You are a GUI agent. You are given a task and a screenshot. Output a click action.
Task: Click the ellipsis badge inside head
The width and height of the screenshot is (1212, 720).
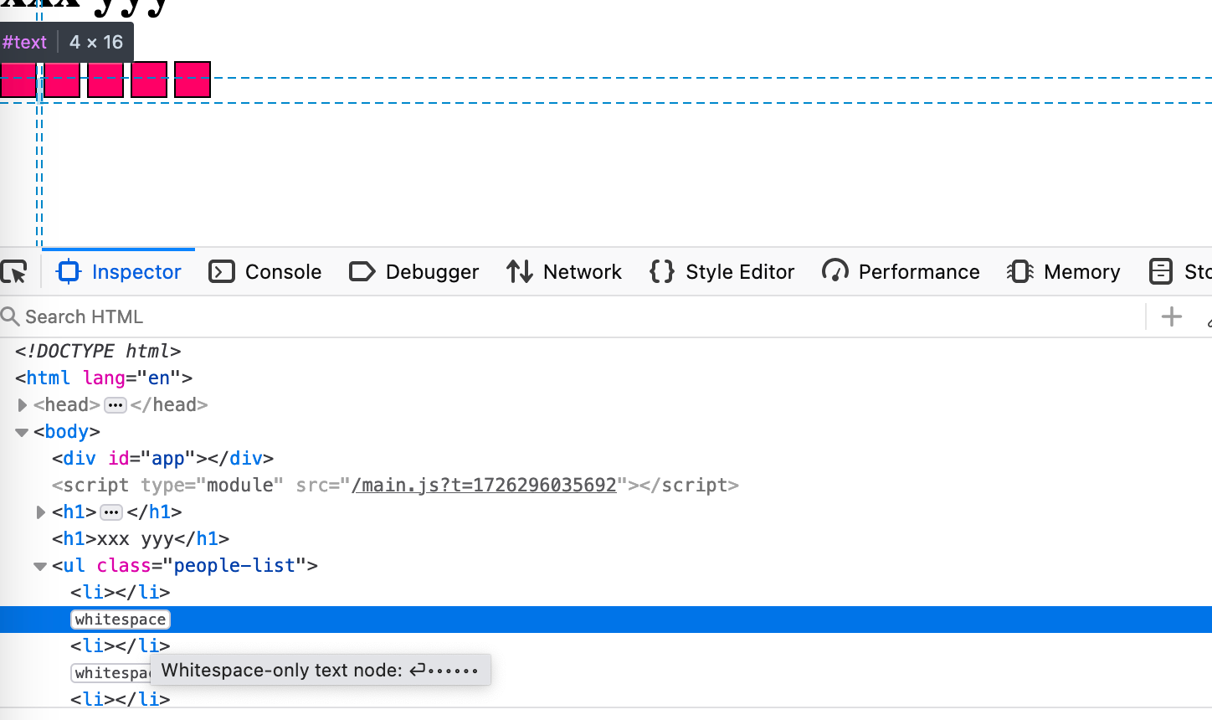(x=116, y=405)
